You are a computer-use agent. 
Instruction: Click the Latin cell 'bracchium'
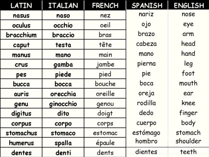pos(21,35)
